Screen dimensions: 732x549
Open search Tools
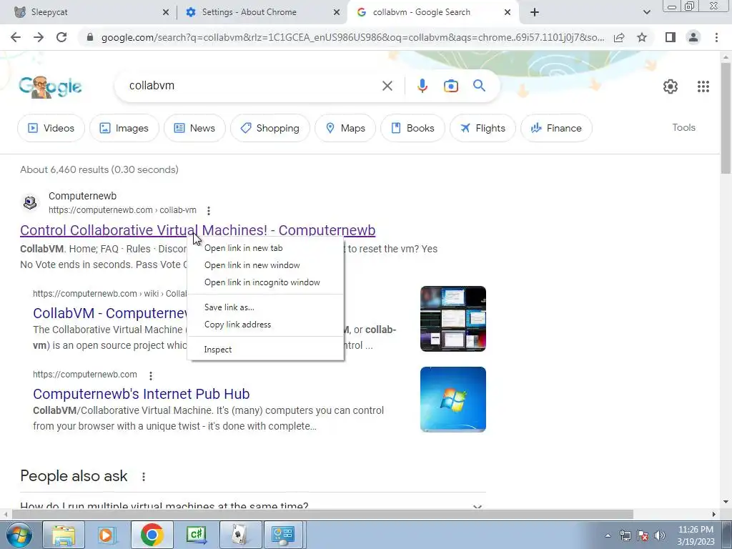[683, 127]
